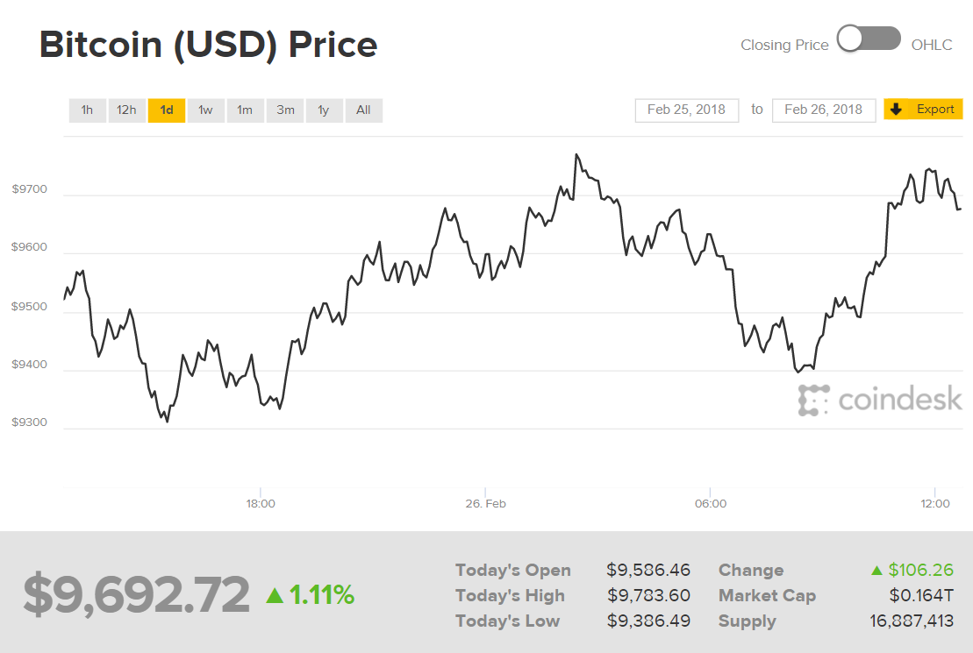The width and height of the screenshot is (973, 653).
Task: Select the 1h time range
Action: (x=87, y=110)
